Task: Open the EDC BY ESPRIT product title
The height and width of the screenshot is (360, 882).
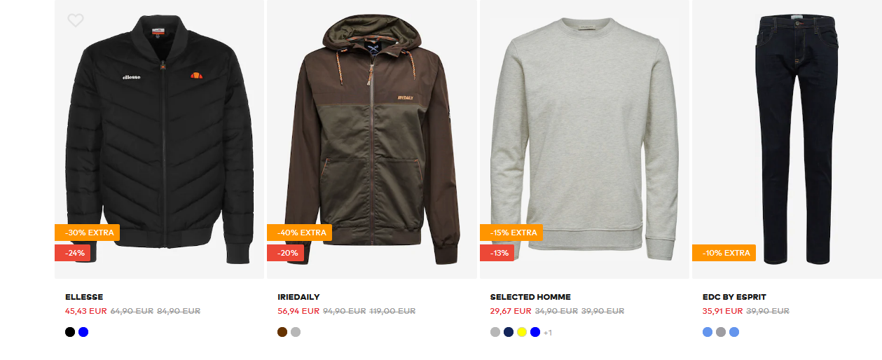Action: (x=734, y=297)
